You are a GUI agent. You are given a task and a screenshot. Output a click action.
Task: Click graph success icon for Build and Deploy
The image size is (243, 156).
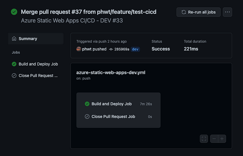87,104
